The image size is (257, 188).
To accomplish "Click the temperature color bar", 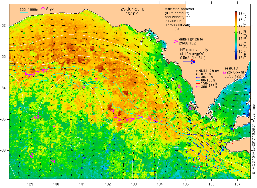I will click(x=236, y=35).
